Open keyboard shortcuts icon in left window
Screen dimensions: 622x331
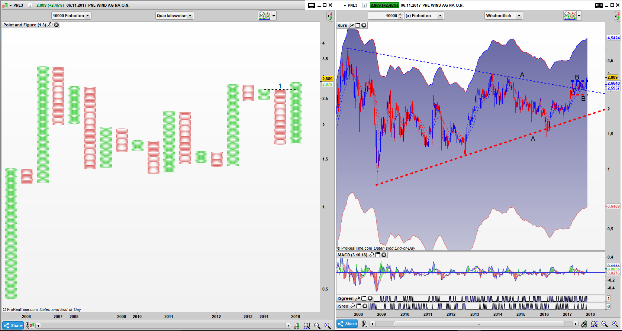pyautogui.click(x=312, y=5)
